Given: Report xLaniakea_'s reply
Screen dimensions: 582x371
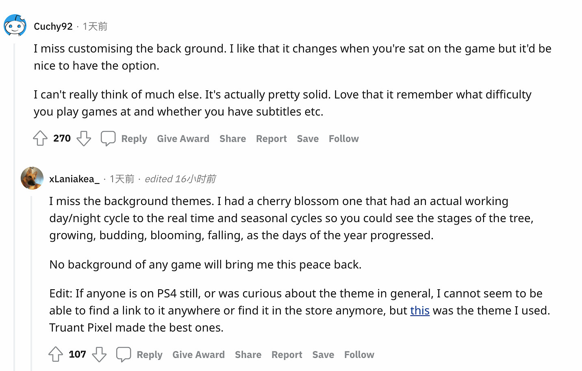Looking at the screenshot, I should [x=287, y=355].
